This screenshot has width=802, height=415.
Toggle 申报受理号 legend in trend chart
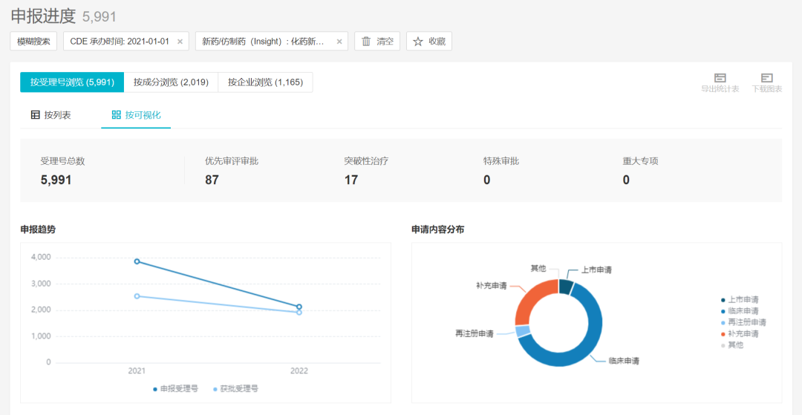pyautogui.click(x=175, y=389)
